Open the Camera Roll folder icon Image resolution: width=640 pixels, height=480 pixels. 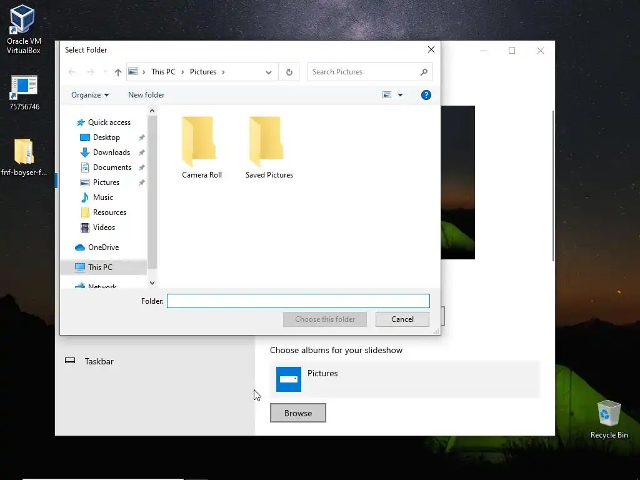(x=199, y=141)
